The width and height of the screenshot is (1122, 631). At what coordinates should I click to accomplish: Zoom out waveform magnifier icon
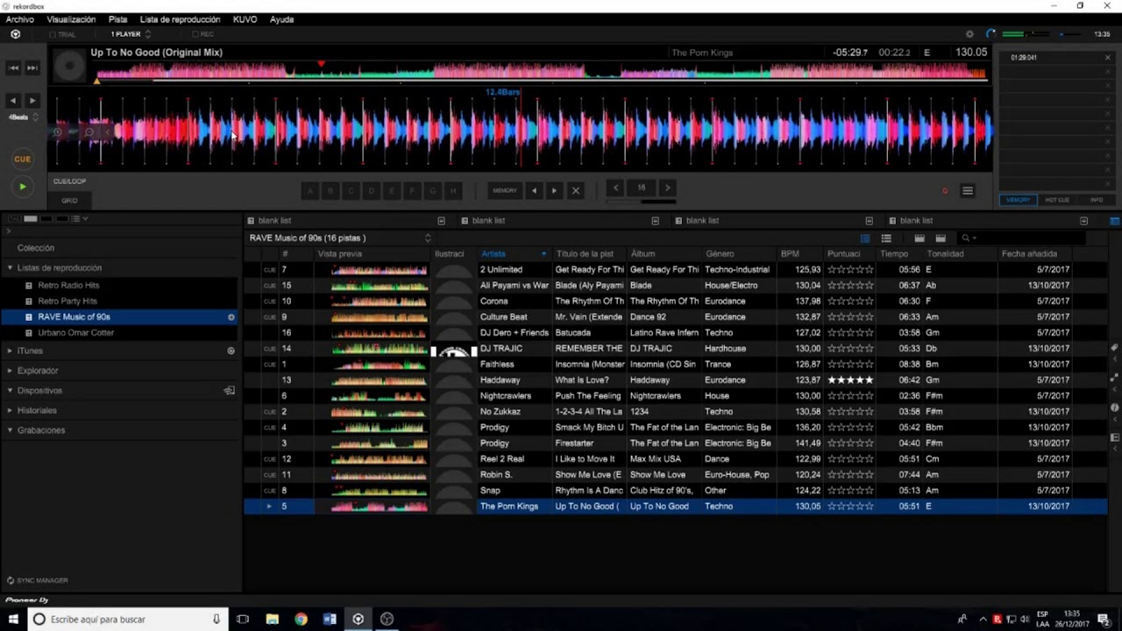89,132
